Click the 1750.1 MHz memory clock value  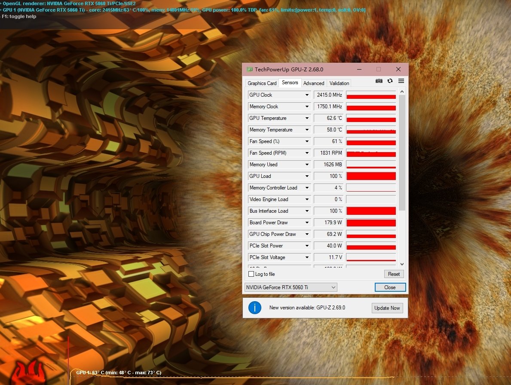[x=329, y=107]
